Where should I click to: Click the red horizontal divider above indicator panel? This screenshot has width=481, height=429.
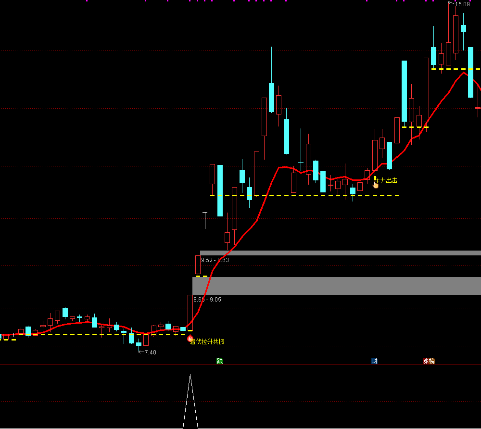(x=240, y=365)
